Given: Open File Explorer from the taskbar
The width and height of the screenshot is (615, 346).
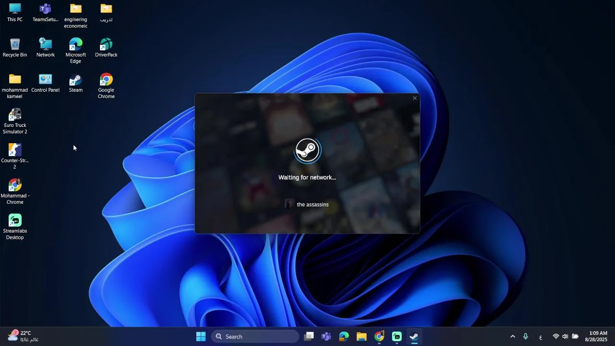Looking at the screenshot, I should click(362, 336).
